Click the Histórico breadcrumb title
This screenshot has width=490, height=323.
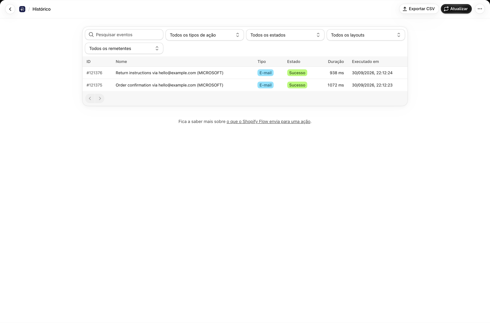point(41,9)
